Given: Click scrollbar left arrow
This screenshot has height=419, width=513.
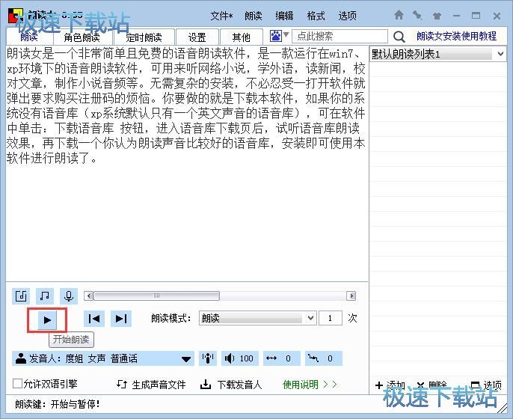Looking at the screenshot, I should 88,296.
